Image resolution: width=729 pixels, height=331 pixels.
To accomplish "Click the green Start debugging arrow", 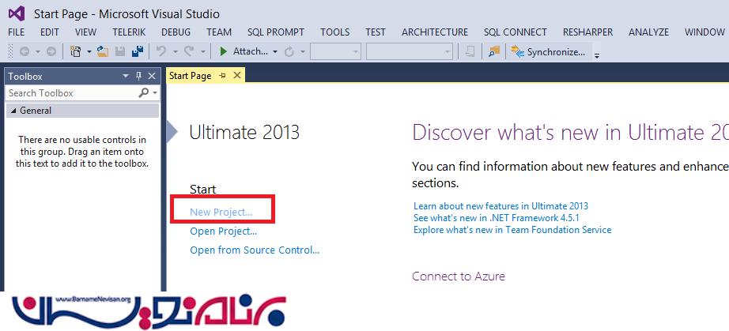I will (224, 51).
